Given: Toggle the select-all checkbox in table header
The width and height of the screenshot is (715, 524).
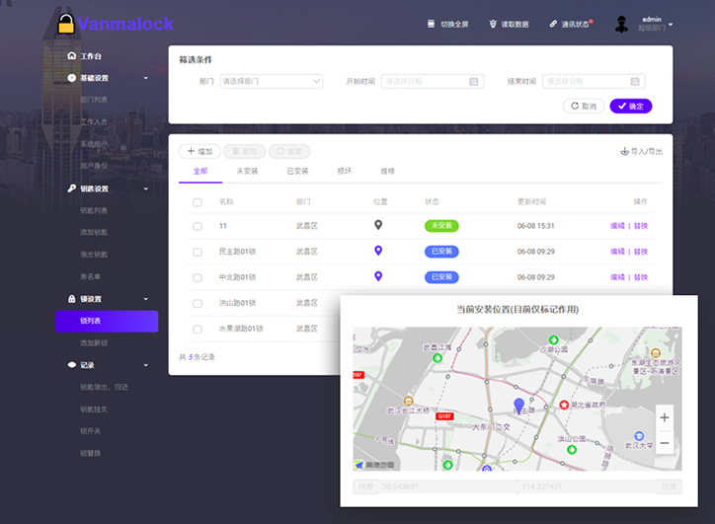Looking at the screenshot, I should point(198,201).
